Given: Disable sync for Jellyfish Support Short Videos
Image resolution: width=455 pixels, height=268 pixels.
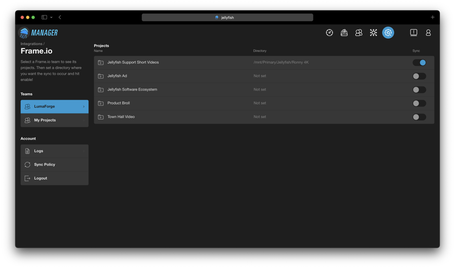Looking at the screenshot, I should click(419, 63).
